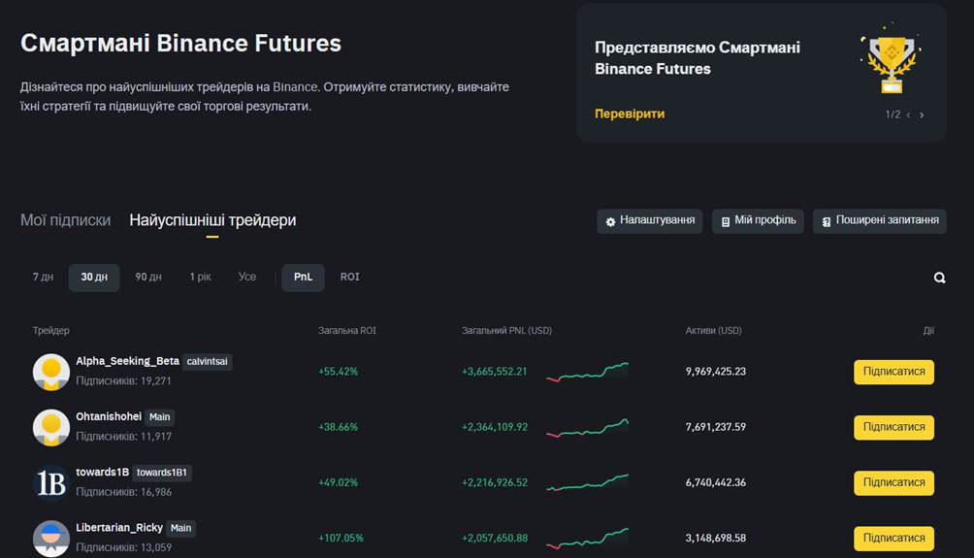Image resolution: width=974 pixels, height=558 pixels.
Task: Open Мій профіль button
Action: click(x=758, y=220)
